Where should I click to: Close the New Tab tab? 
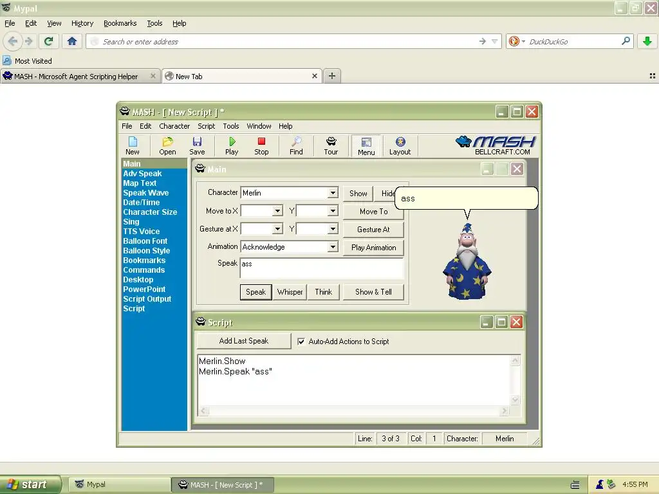(314, 76)
